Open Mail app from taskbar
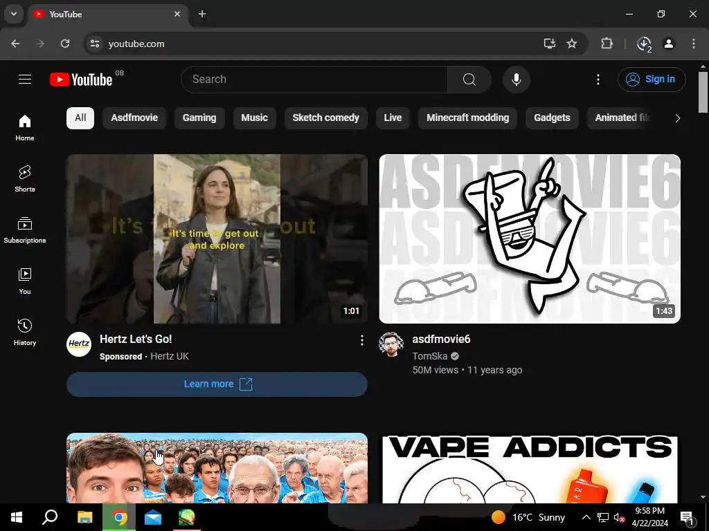The width and height of the screenshot is (709, 531). pos(153,517)
